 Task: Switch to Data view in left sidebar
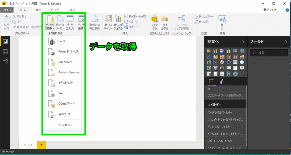point(5,51)
